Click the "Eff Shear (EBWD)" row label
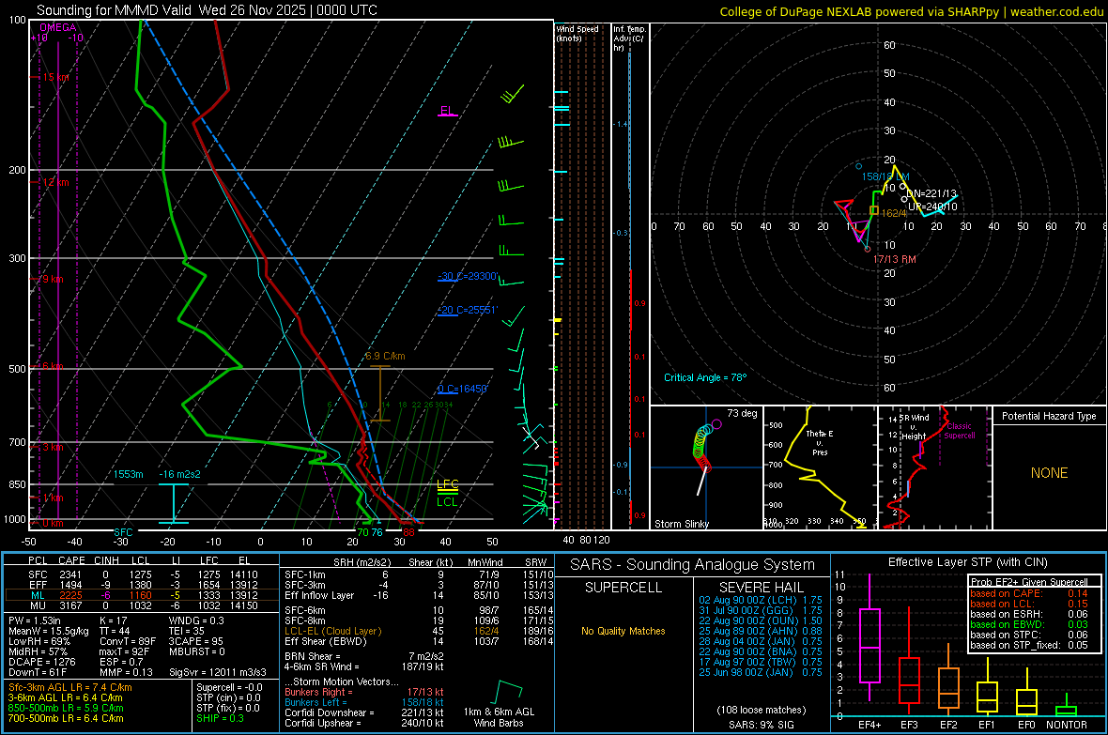This screenshot has height=735, width=1108. point(325,642)
